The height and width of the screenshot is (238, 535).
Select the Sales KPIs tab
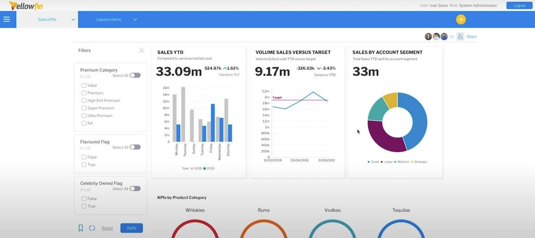click(47, 20)
